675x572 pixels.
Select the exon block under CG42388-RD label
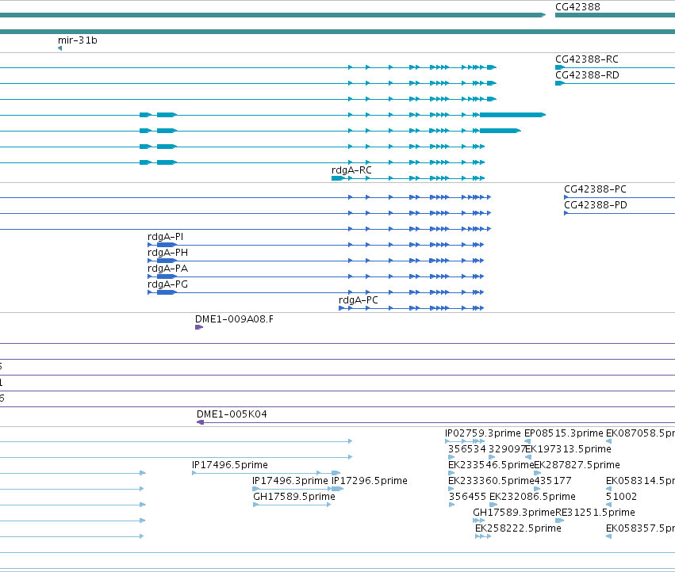point(560,83)
